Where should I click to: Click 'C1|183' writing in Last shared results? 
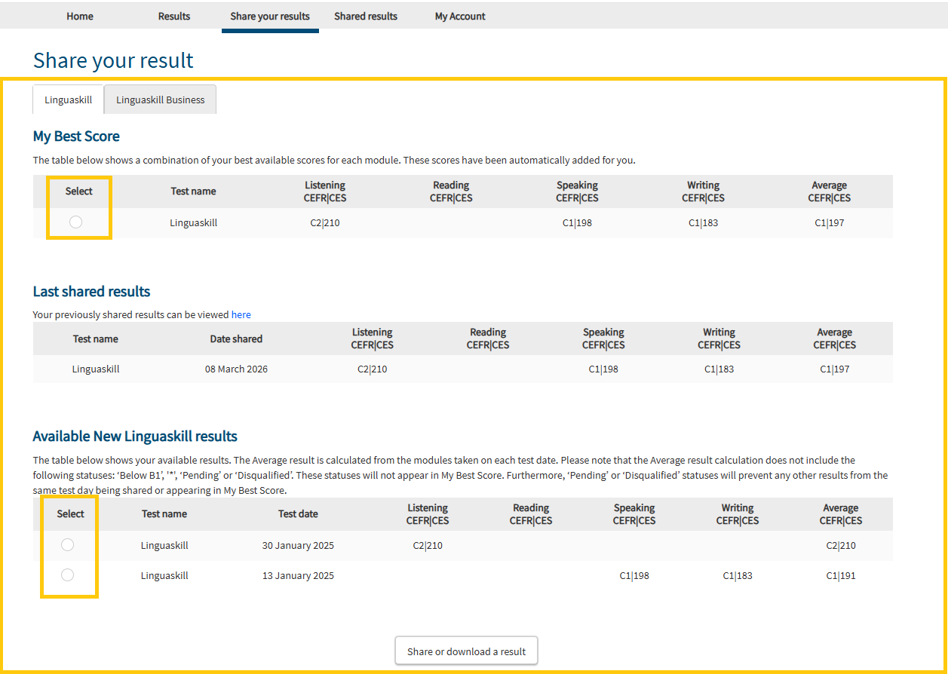(x=719, y=369)
